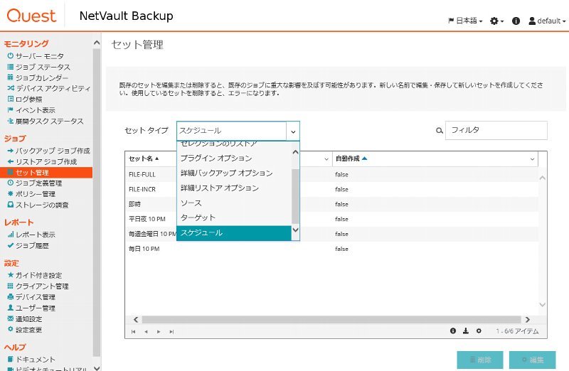Open ジョブカレンダー calendar icon
Viewport: 569px width, 371px height.
(x=10, y=77)
